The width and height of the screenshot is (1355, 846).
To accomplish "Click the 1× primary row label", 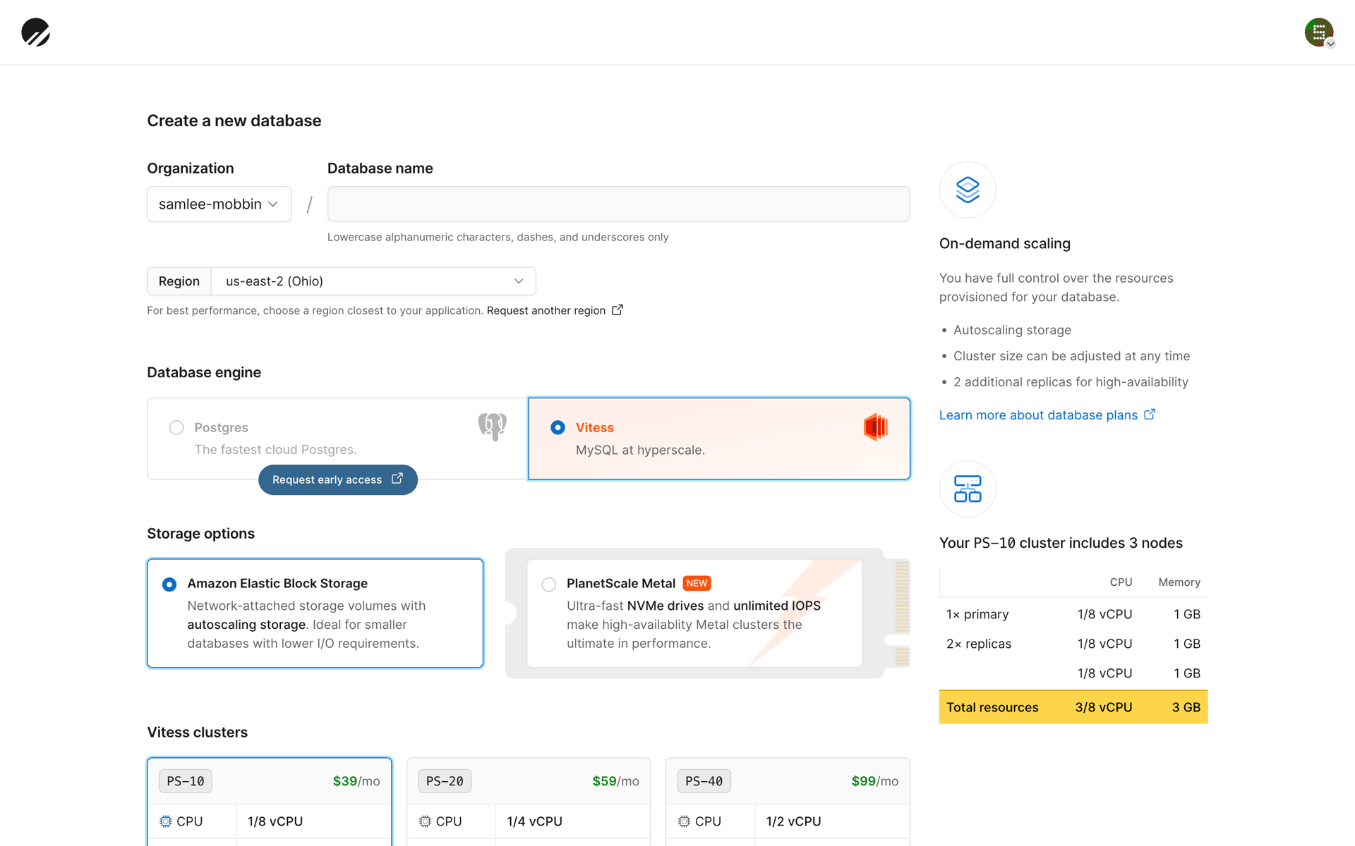I will coord(977,614).
